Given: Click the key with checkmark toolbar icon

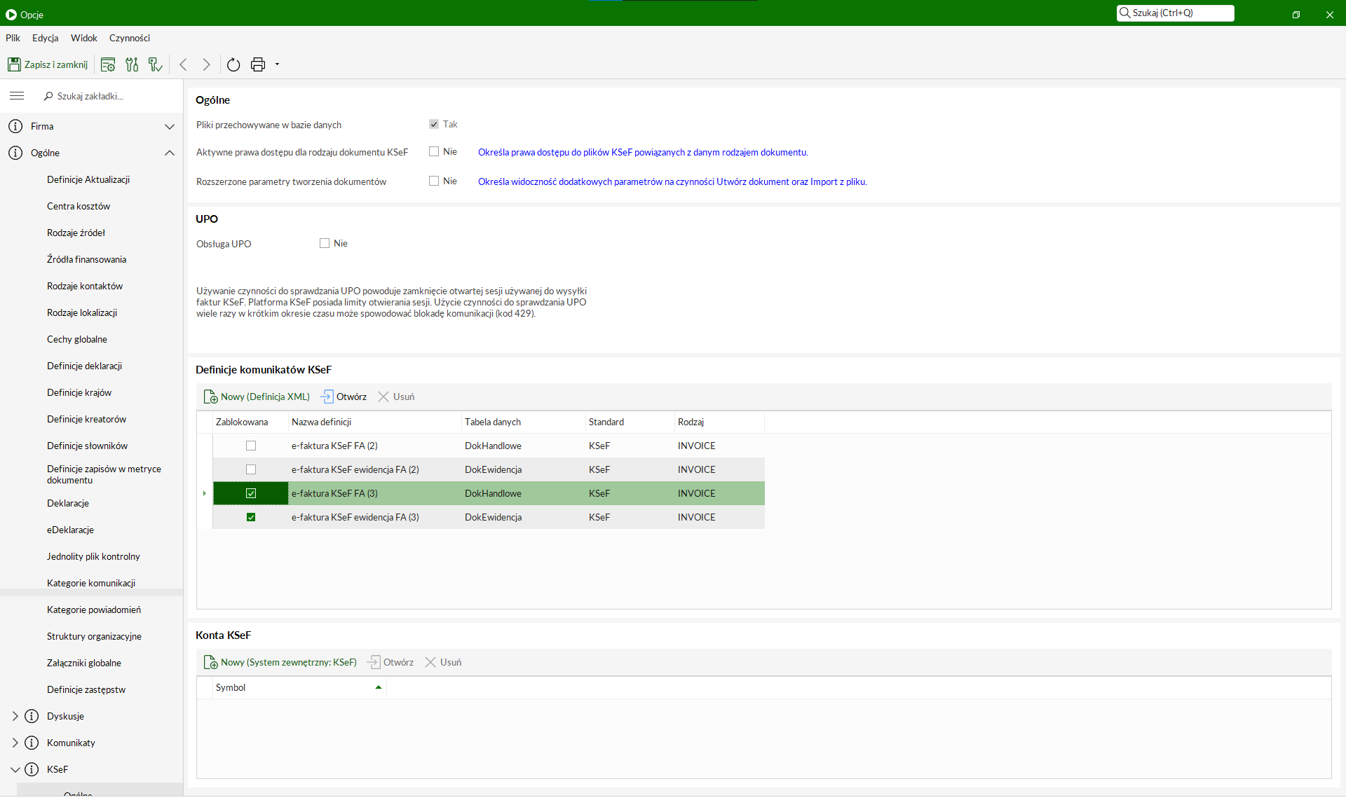Looking at the screenshot, I should tap(156, 64).
